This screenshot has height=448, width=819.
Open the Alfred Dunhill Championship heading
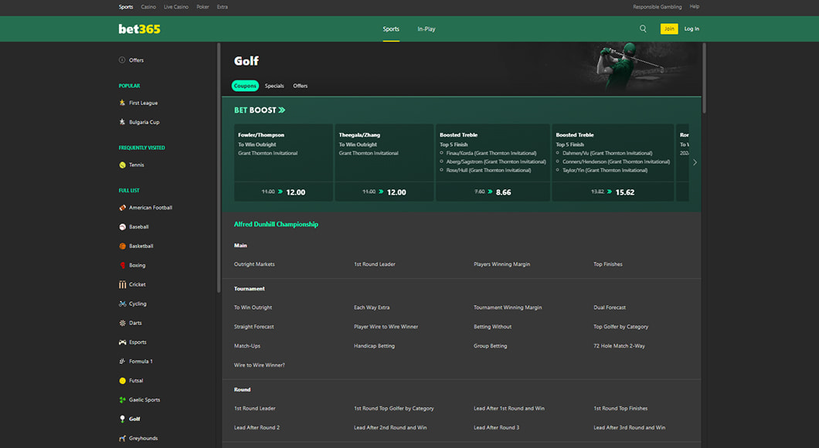coord(276,224)
